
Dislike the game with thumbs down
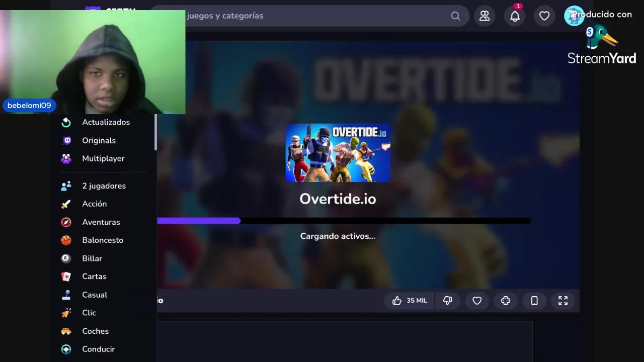coord(447,301)
